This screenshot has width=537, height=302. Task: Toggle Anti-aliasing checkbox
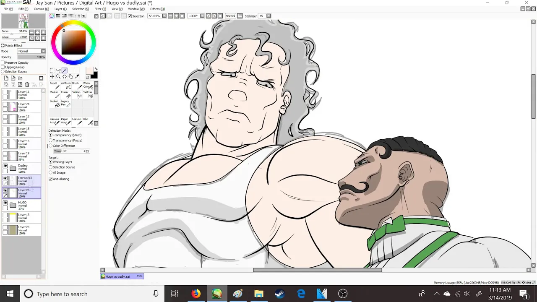click(x=50, y=179)
